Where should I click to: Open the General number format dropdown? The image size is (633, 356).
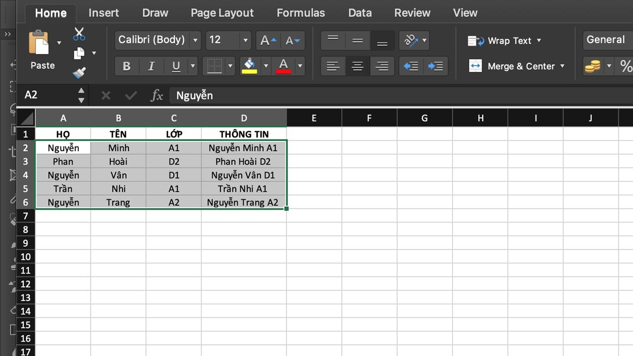tap(608, 40)
